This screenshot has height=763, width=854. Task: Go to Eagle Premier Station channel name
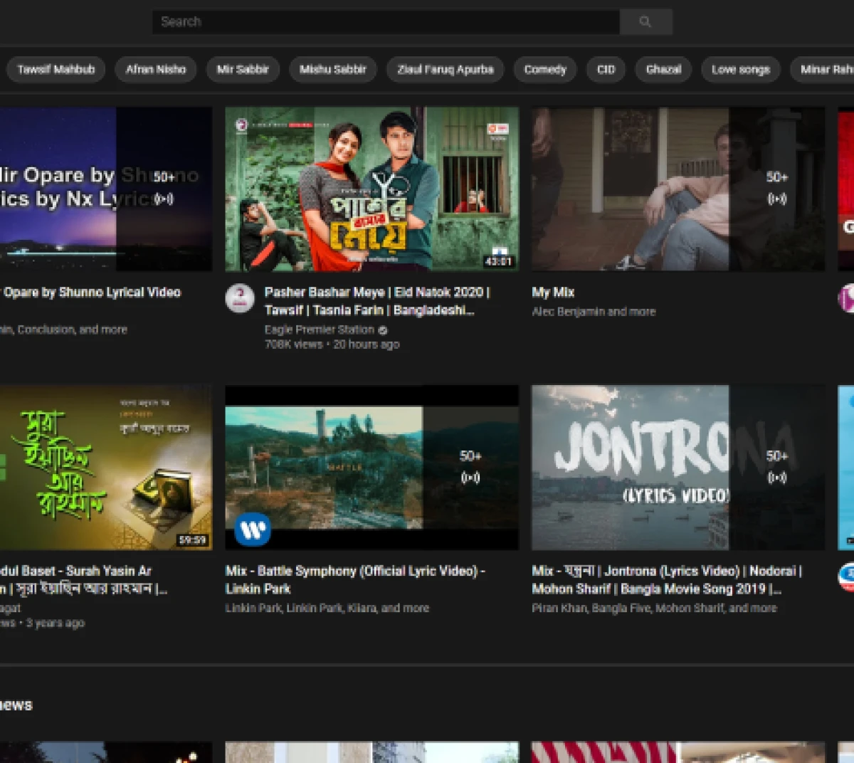319,330
